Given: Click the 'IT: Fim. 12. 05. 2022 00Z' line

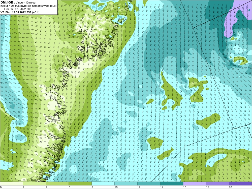Looking at the screenshot, I should (x=16, y=9).
